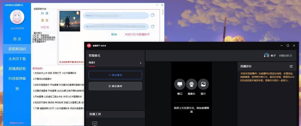Choose the 窗口 window capture source icon

pos(180,84)
